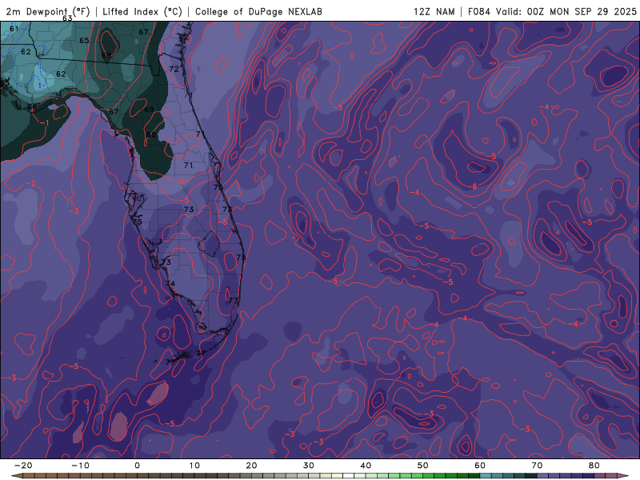The height and width of the screenshot is (480, 640).
Task: Click Lake Okeechobee outline on the Florida map
Action: (x=210, y=243)
